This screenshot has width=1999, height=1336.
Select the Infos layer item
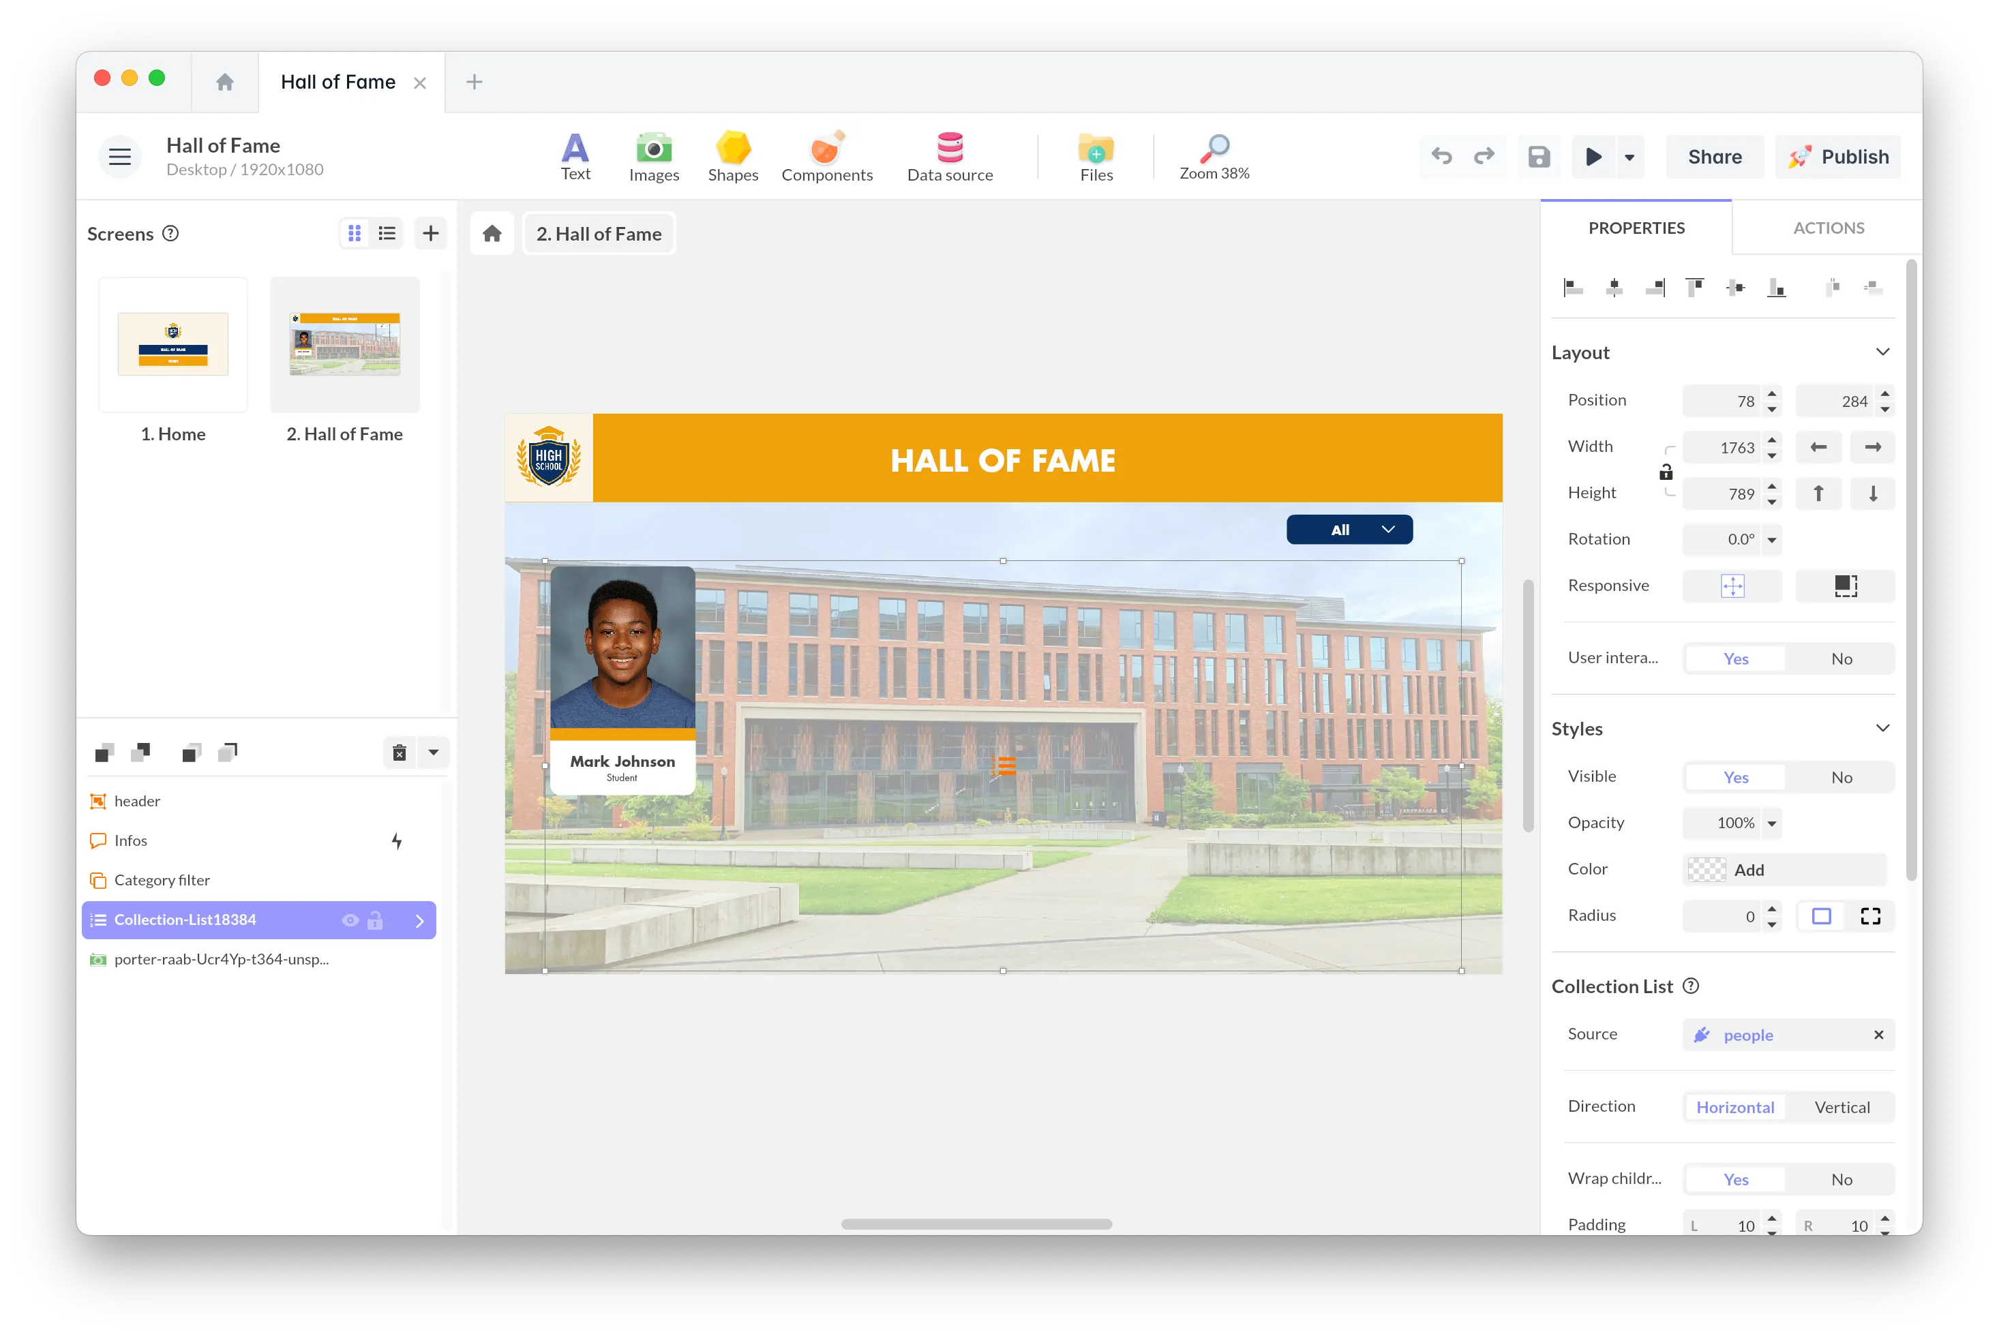[x=131, y=840]
